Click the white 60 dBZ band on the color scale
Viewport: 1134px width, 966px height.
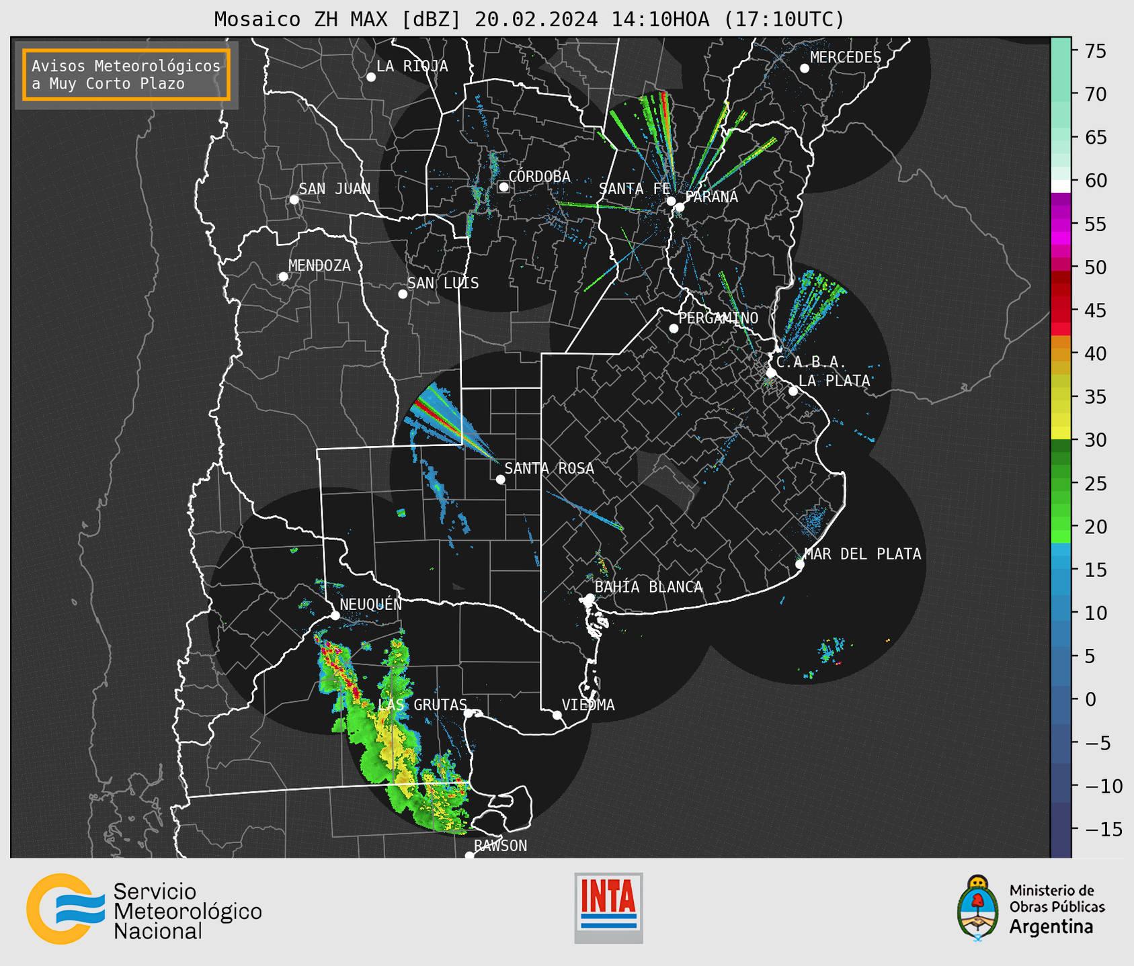[1061, 186]
